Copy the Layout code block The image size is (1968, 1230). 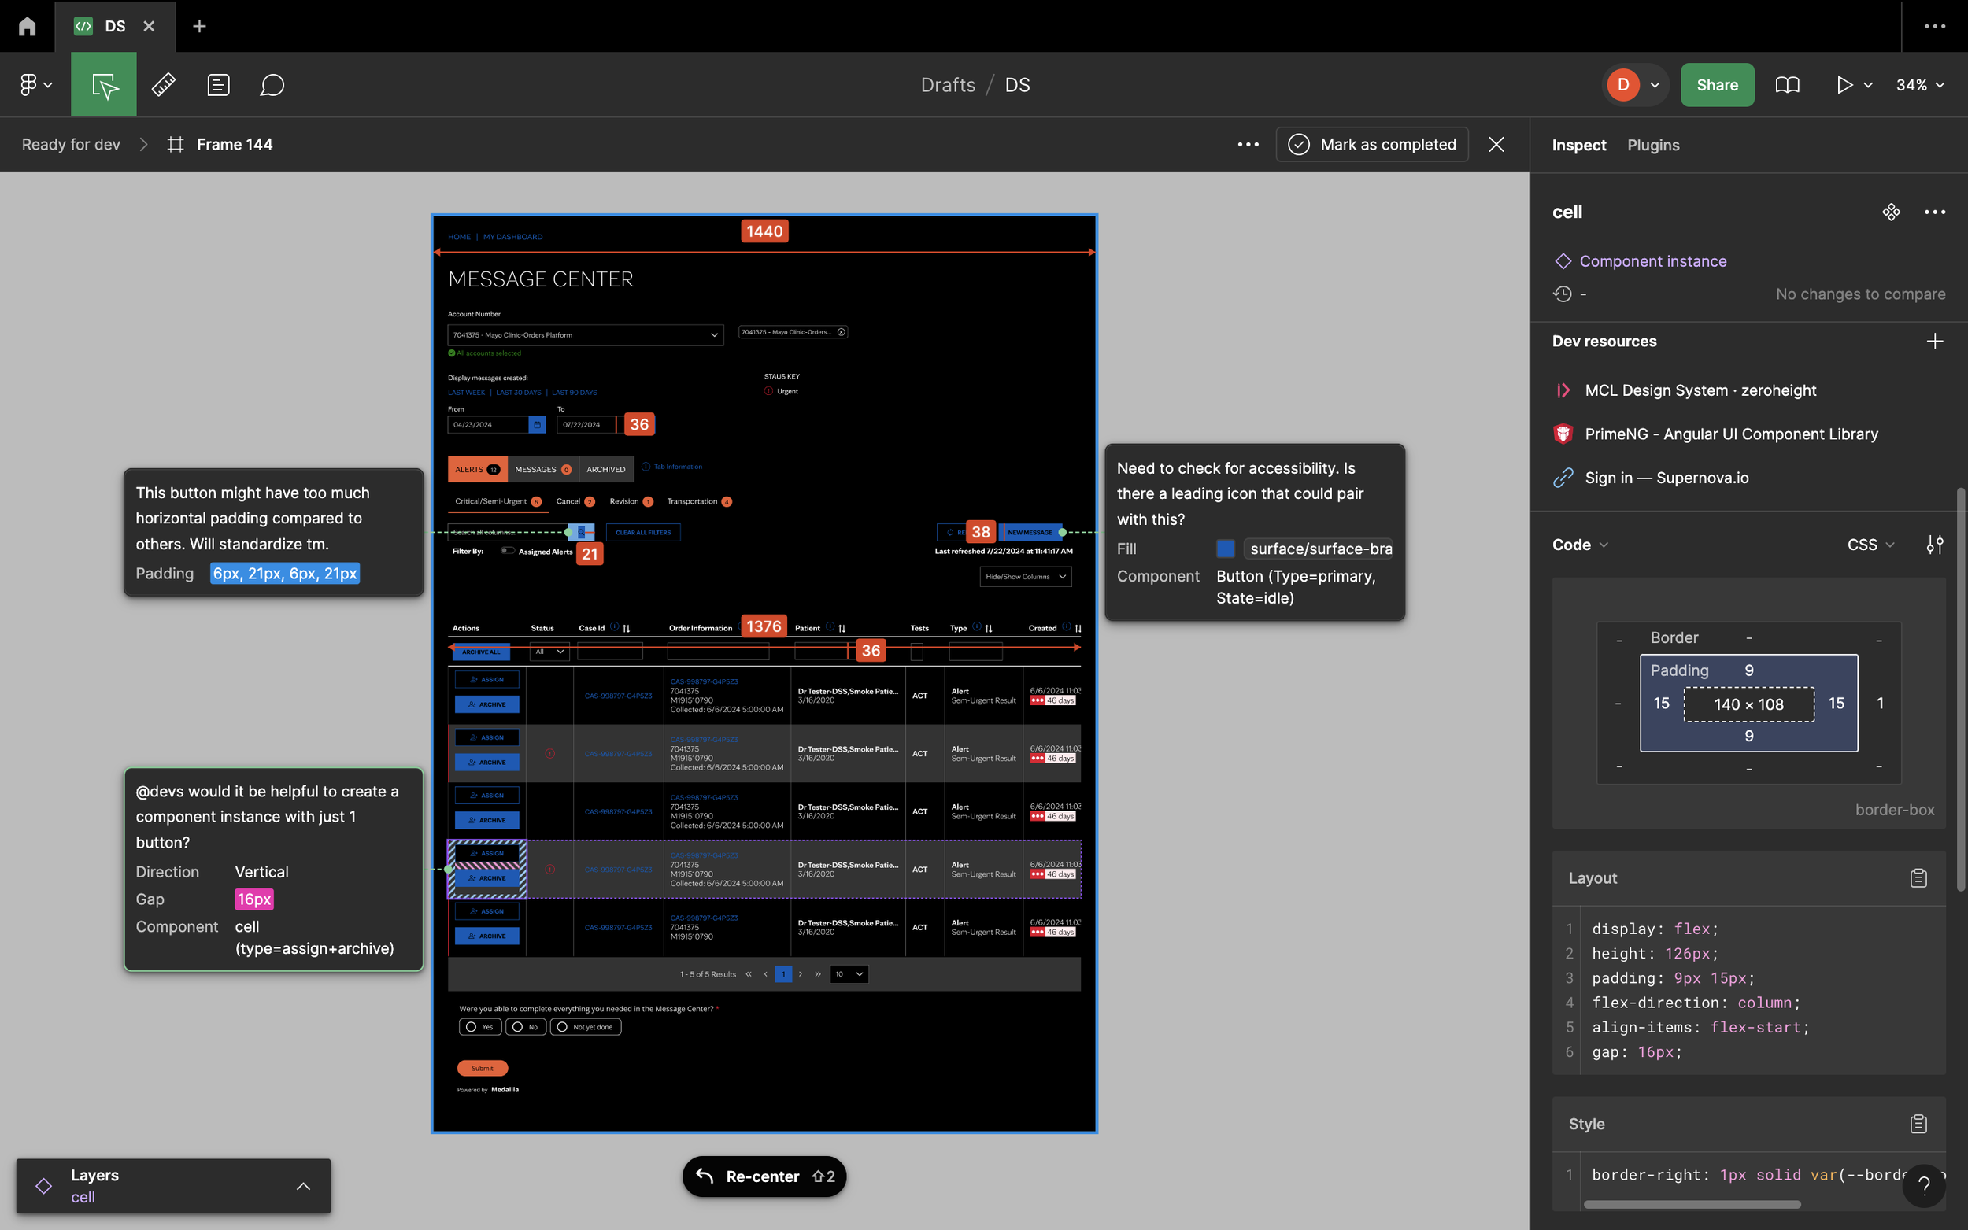click(x=1918, y=877)
